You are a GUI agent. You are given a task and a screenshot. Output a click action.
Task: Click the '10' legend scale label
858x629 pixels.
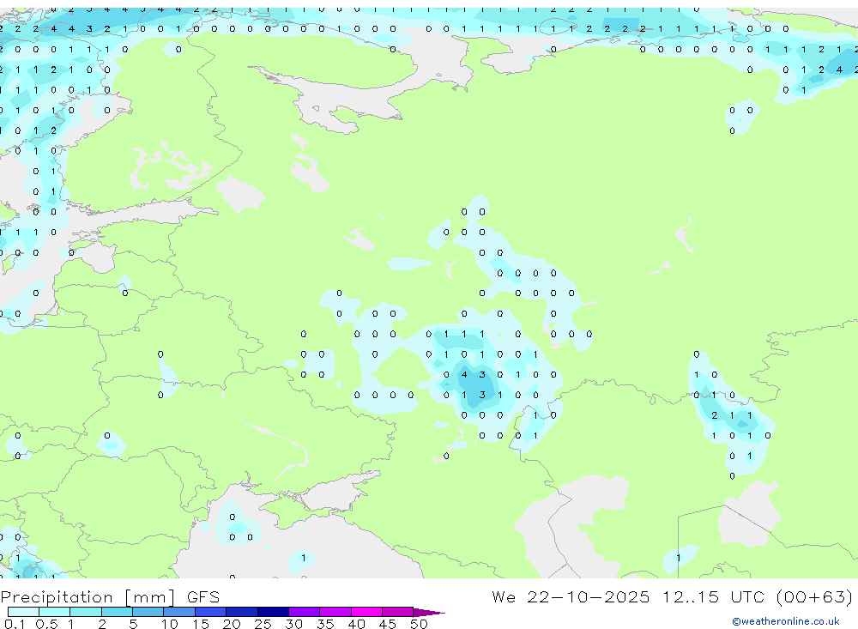pos(170,624)
